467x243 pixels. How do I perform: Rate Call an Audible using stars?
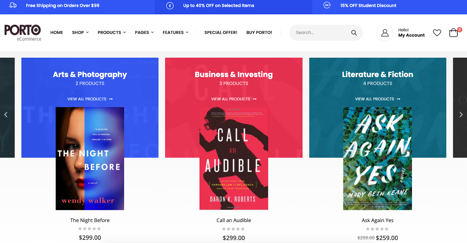[x=233, y=229]
